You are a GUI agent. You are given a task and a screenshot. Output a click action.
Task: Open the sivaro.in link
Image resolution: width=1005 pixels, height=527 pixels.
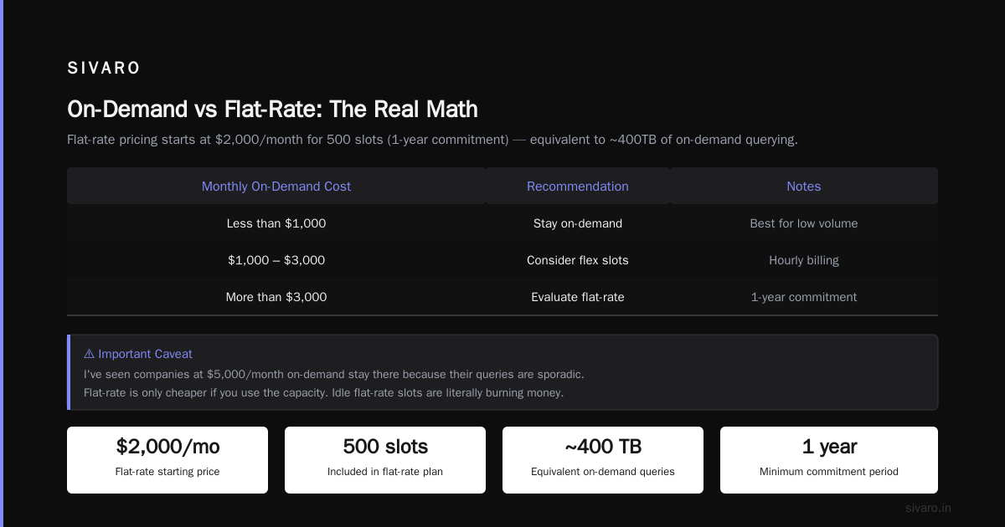928,508
